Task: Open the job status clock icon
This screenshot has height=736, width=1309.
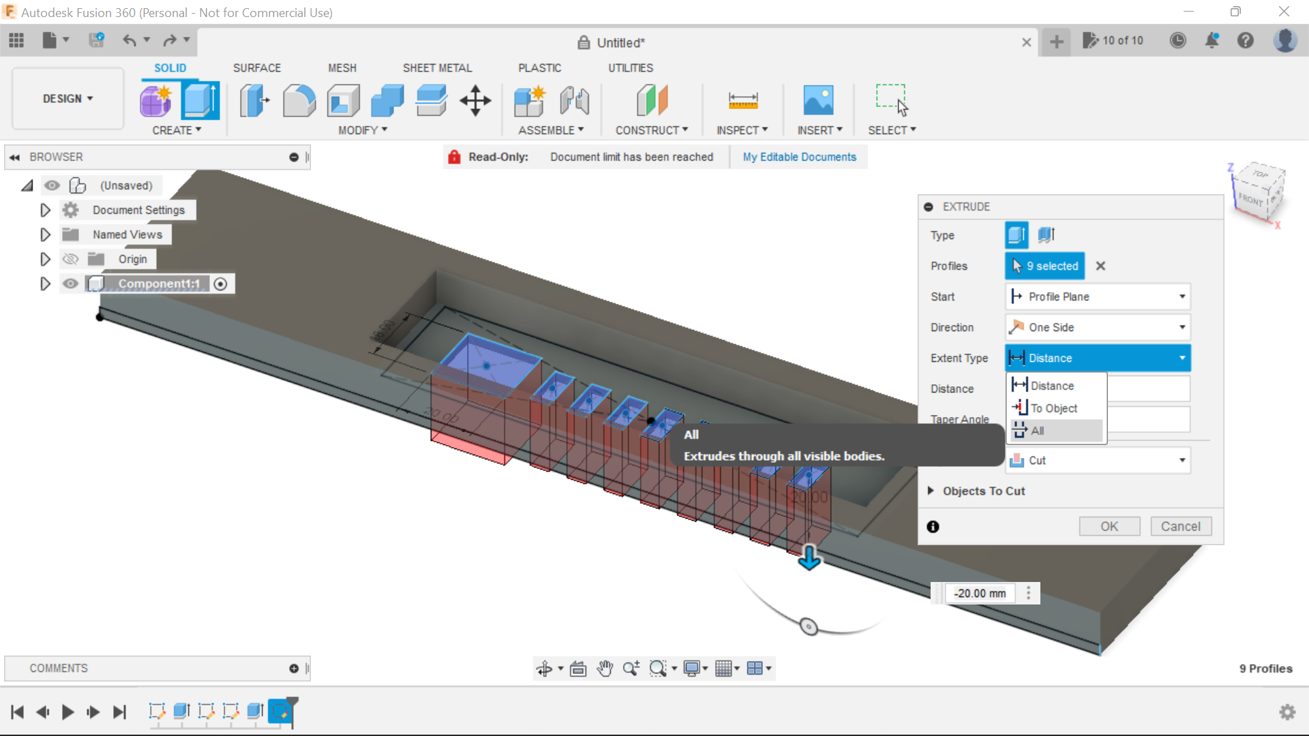Action: coord(1177,41)
